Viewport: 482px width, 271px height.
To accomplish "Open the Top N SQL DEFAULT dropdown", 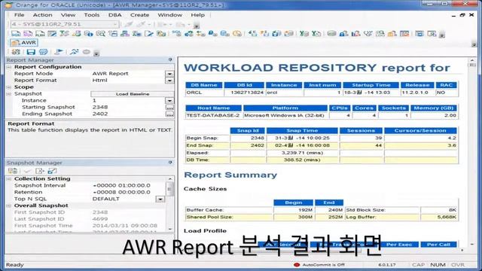I will 160,199.
